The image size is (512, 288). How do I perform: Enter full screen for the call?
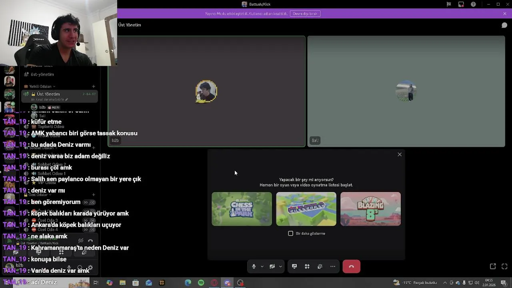coord(504,266)
